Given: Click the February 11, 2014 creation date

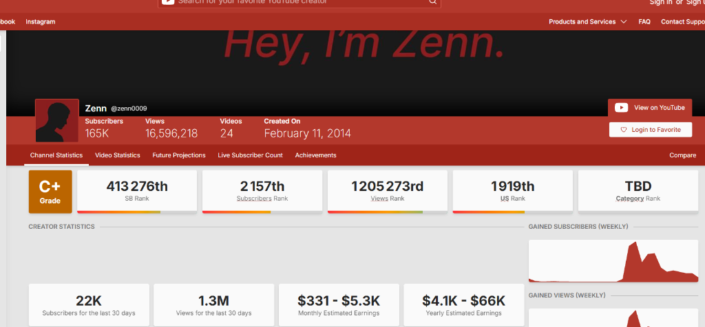Looking at the screenshot, I should coord(308,133).
